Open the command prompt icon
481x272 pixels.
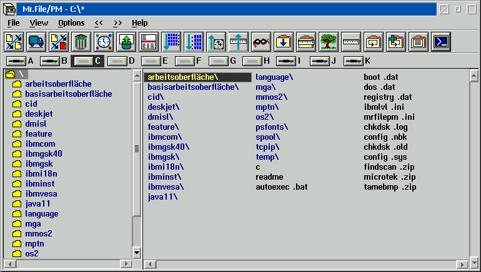440,42
